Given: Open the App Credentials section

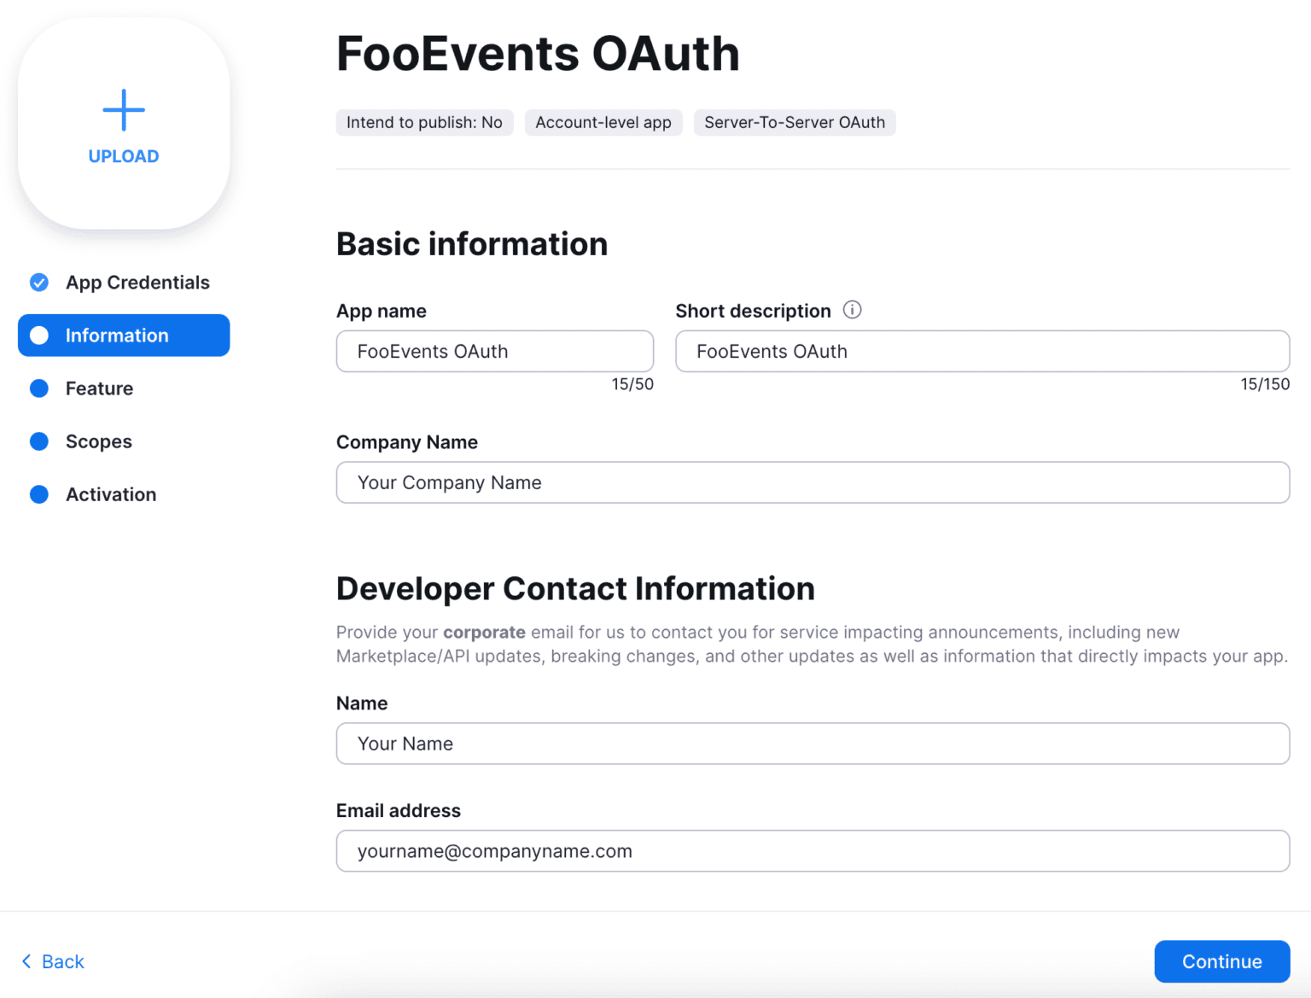Looking at the screenshot, I should click(137, 282).
